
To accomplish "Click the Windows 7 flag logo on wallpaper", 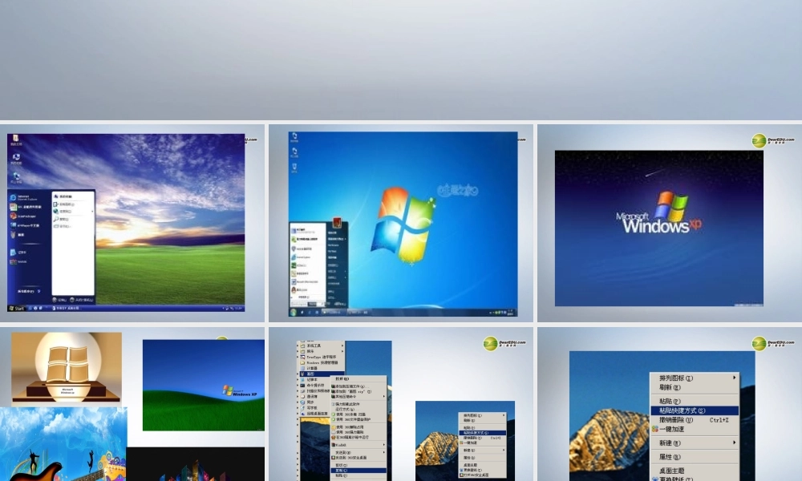I will click(x=405, y=224).
